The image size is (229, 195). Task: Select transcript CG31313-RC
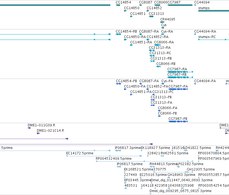[x=160, y=53]
